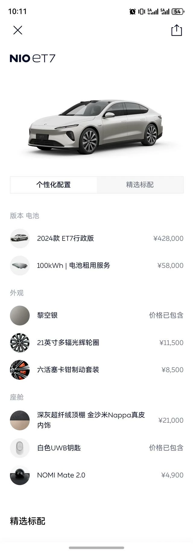Tap the 六活塞卡钳制动套装 brake caliper icon

coord(20,370)
